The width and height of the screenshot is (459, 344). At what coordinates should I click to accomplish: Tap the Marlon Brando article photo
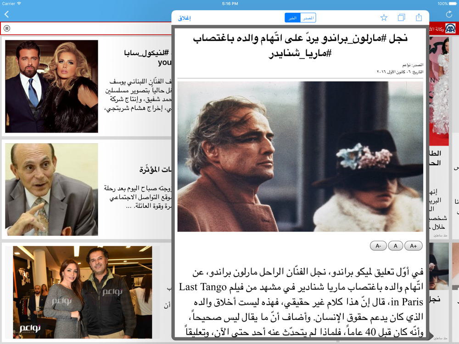click(x=300, y=156)
